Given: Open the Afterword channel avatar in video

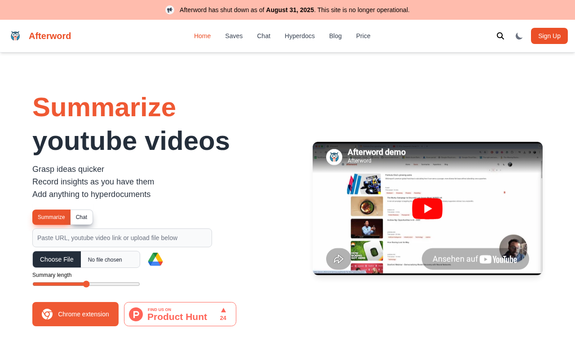Looking at the screenshot, I should tap(334, 157).
